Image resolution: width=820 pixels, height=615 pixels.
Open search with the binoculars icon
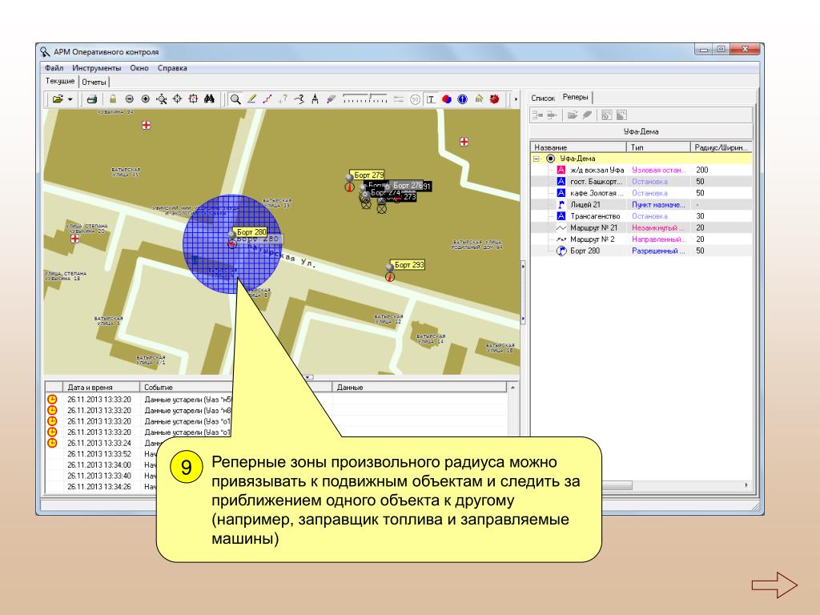click(x=209, y=98)
